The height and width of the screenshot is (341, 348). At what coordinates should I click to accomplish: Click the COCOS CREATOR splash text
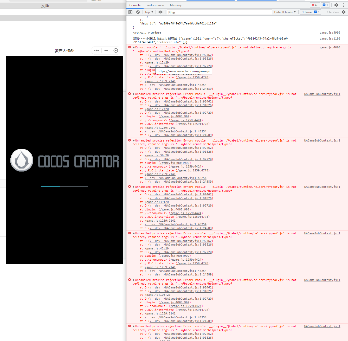pos(78,162)
